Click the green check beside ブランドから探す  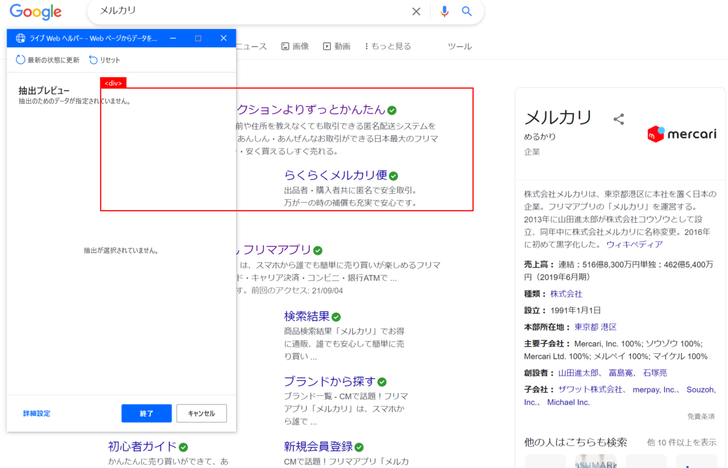click(x=382, y=382)
